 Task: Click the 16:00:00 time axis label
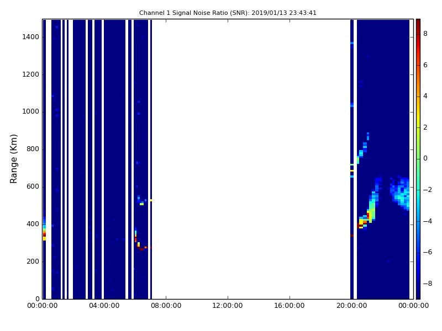(x=290, y=306)
